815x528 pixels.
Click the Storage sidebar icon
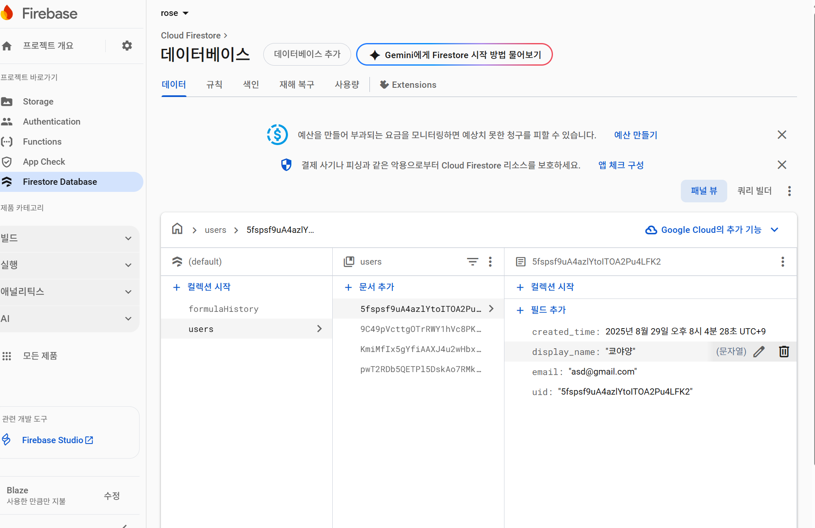[x=7, y=102]
